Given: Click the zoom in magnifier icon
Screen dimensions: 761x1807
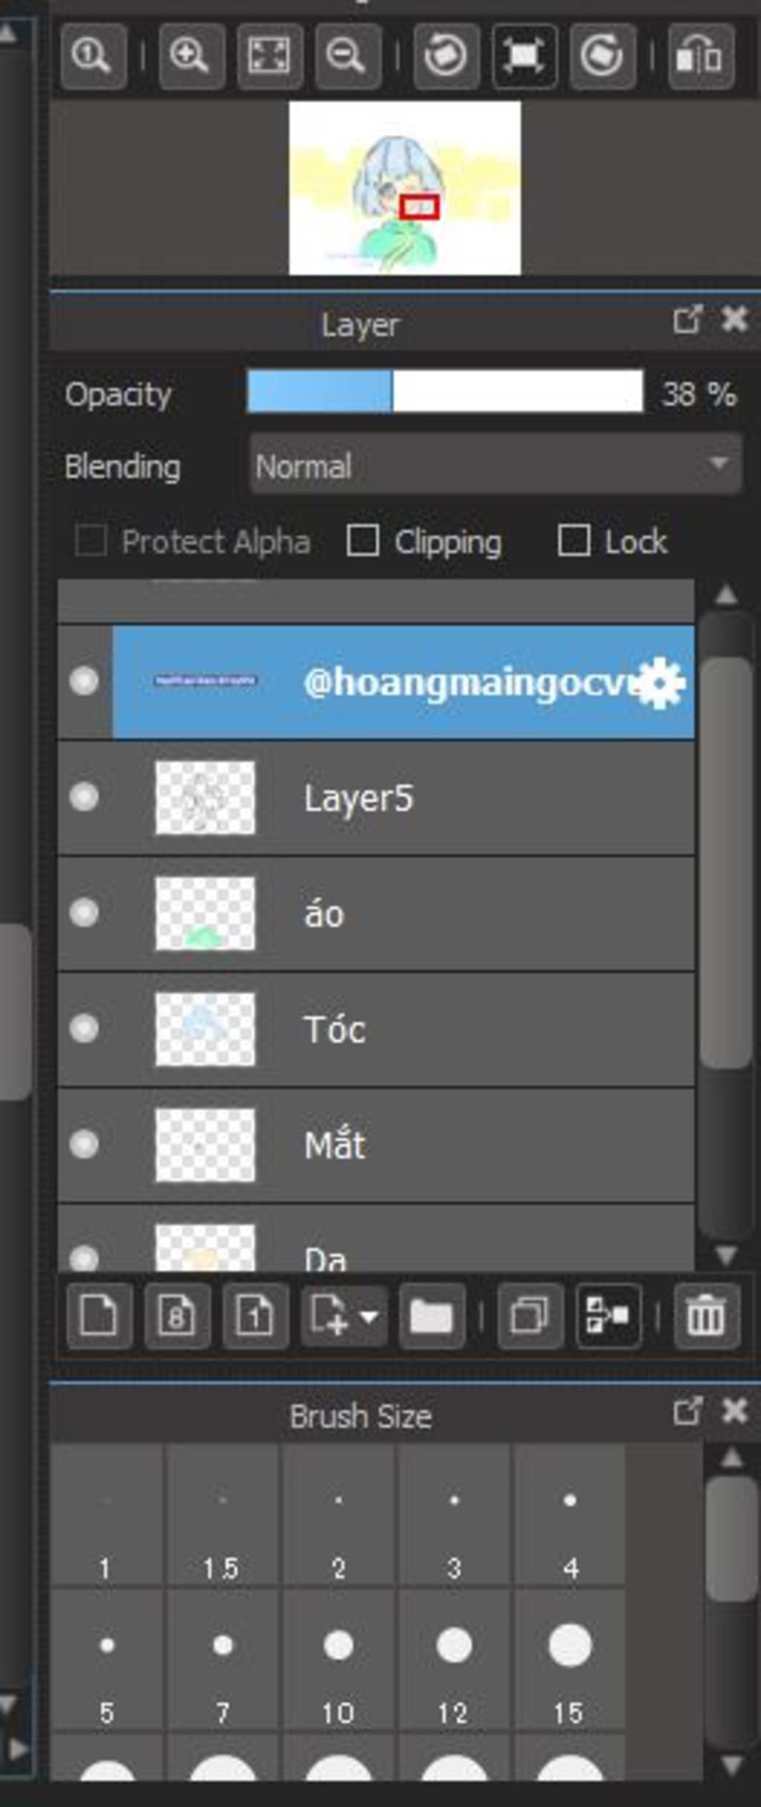Looking at the screenshot, I should (192, 57).
